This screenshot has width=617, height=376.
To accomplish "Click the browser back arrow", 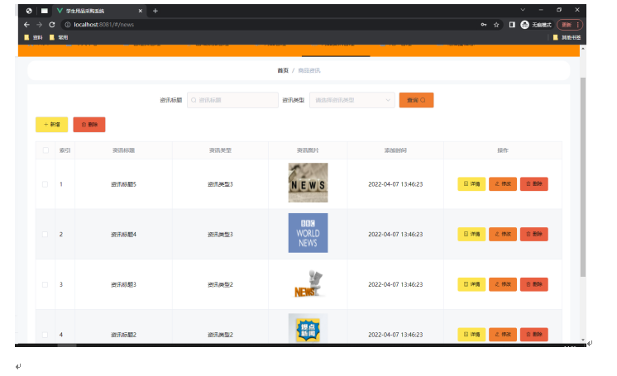I will (x=26, y=25).
